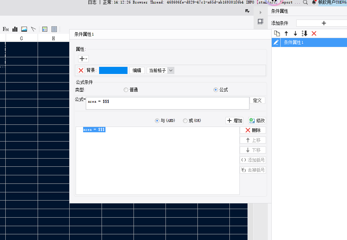
Task: Choose the 或(OR) operator
Action: pos(185,121)
